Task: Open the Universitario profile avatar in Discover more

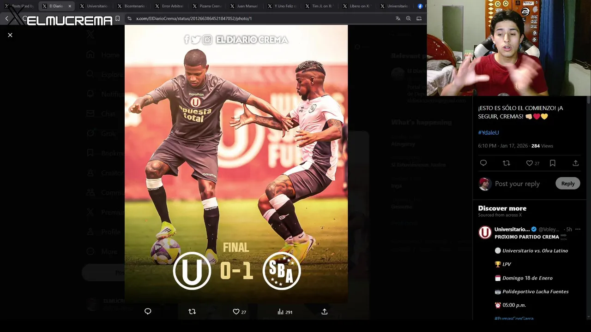Action: (x=485, y=232)
